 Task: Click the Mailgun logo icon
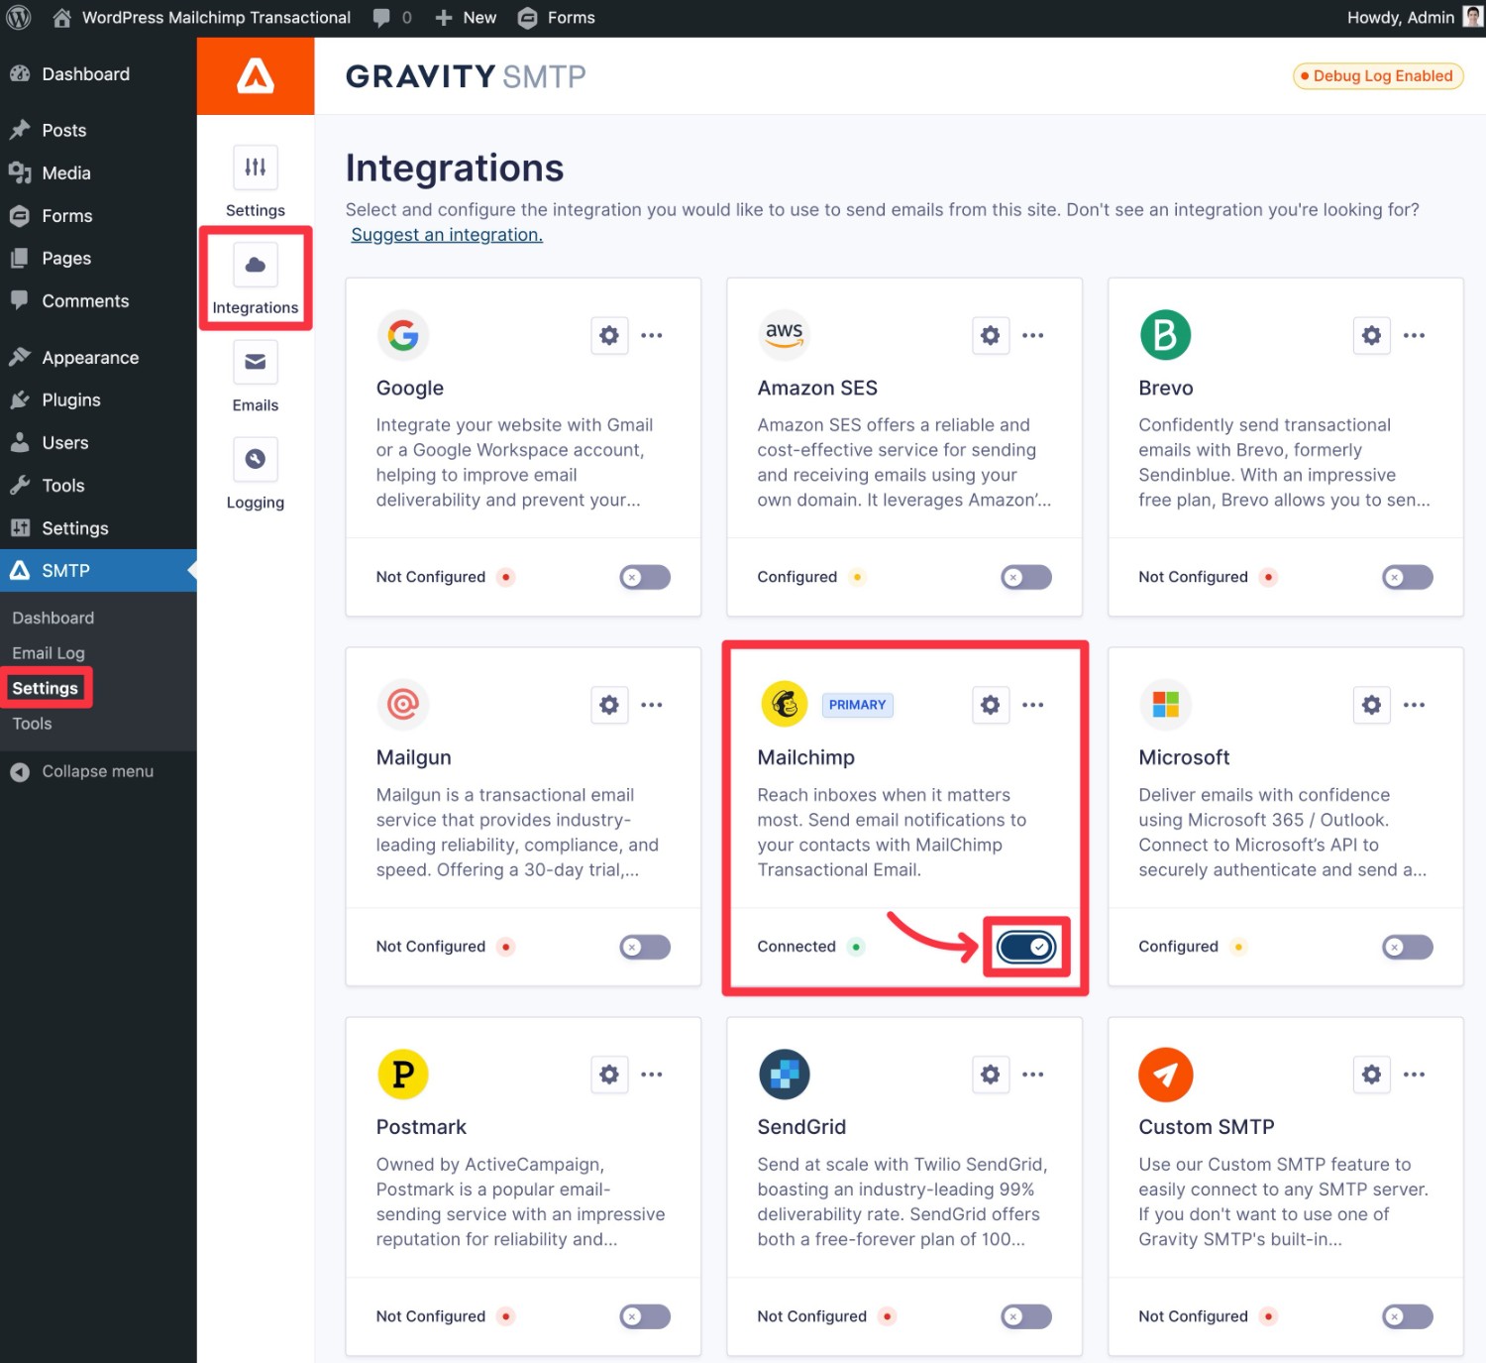(x=402, y=705)
